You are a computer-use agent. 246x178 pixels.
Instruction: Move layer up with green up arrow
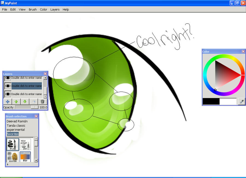pos(16,102)
